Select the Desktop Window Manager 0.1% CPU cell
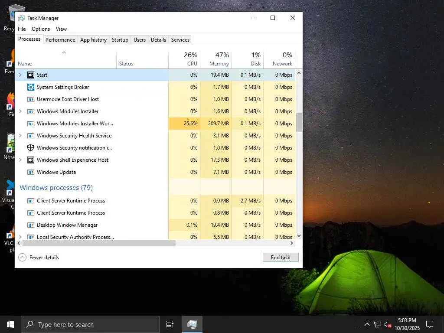The width and height of the screenshot is (444, 333). click(x=184, y=225)
